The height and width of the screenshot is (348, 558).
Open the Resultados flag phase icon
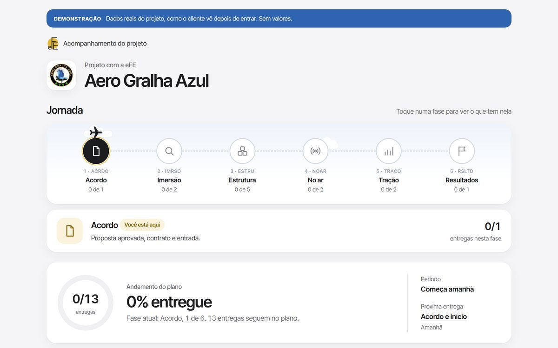(x=462, y=151)
